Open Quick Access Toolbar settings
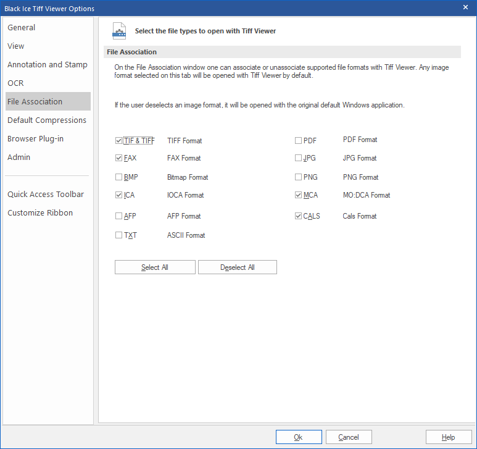Screen dimensions: 477x449 pyautogui.click(x=46, y=194)
